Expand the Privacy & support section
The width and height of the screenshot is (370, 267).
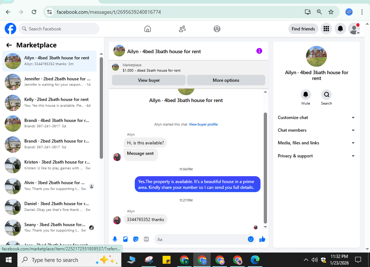click(x=316, y=156)
